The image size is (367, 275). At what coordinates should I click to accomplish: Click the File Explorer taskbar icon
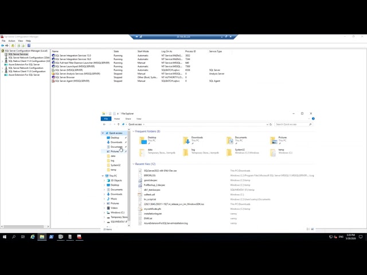(42, 237)
